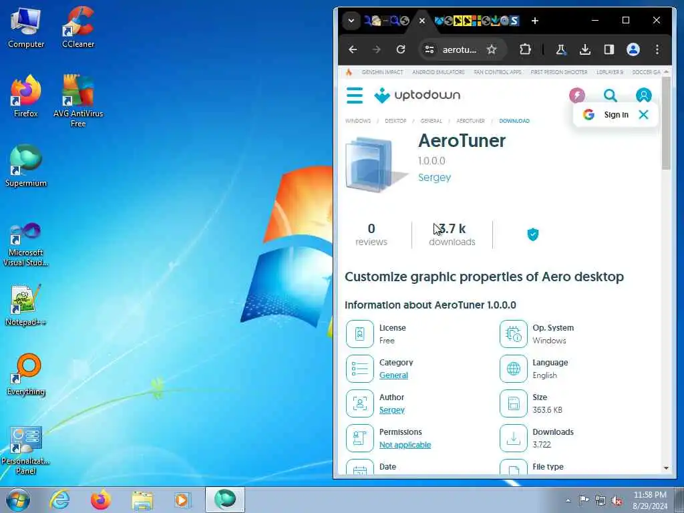
Task: Click the blue security shield badge
Action: click(532, 234)
